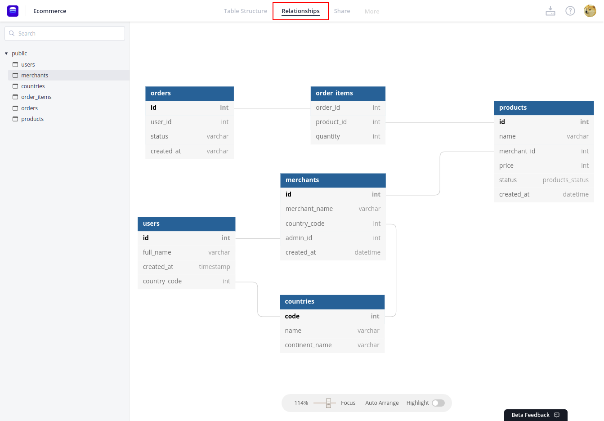Viewport: 604px width, 421px height.
Task: Open the help question mark icon
Action: point(570,11)
